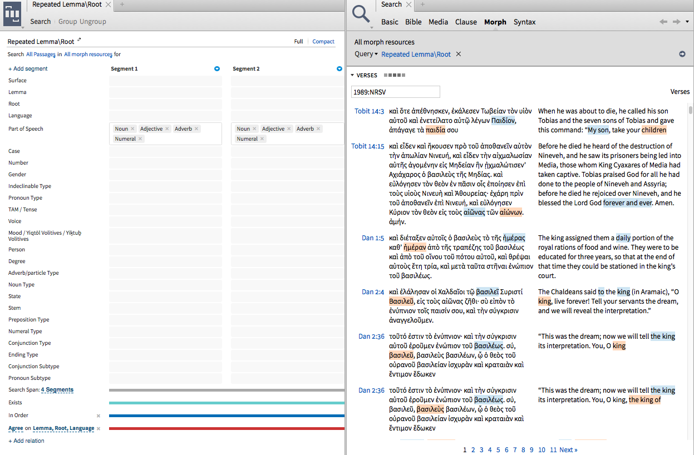694x455 pixels.
Task: Open the Tobit 14:15 verse link
Action: click(x=367, y=146)
